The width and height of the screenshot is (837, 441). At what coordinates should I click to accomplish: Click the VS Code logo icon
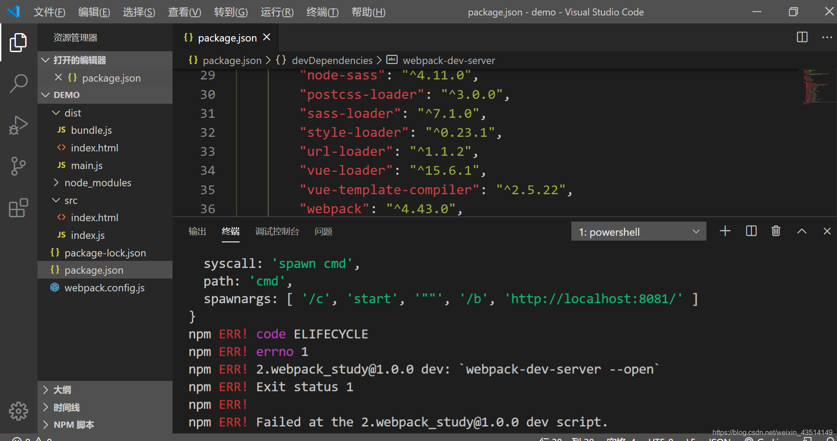(x=14, y=11)
